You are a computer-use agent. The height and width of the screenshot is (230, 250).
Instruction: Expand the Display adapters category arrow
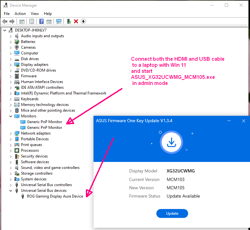(x=10, y=65)
